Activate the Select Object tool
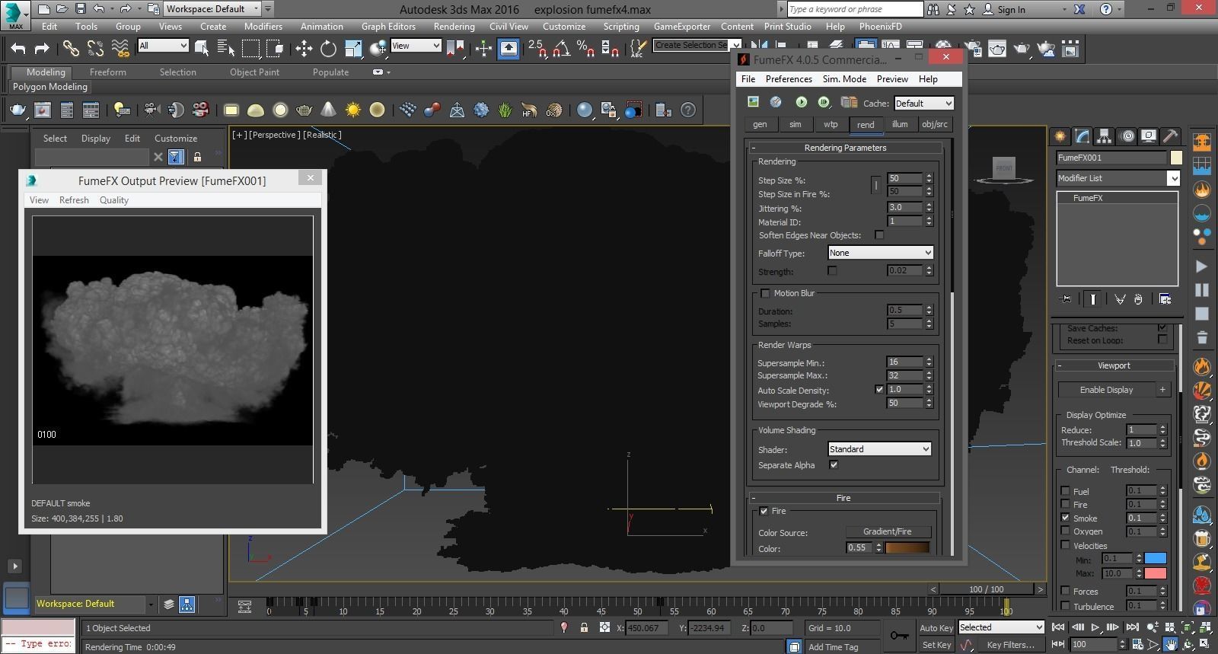The width and height of the screenshot is (1218, 654). (202, 49)
